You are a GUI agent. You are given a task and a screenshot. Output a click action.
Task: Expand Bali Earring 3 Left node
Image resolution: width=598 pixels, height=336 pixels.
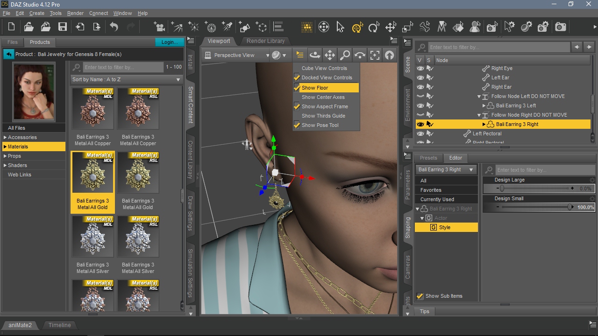[484, 105]
